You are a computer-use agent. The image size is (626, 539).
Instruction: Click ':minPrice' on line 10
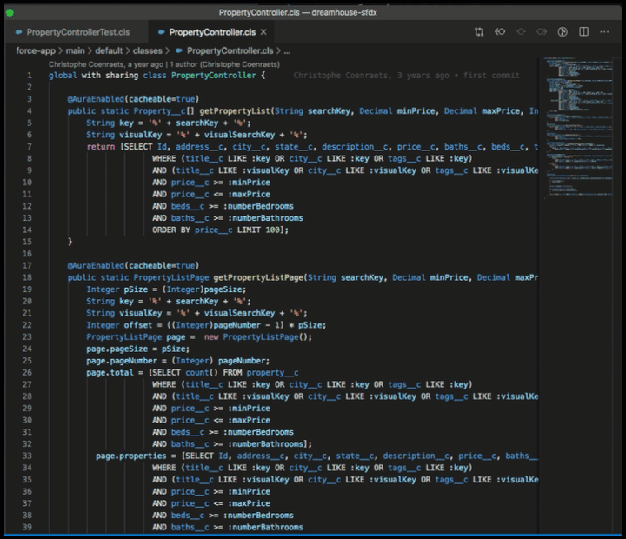(249, 183)
